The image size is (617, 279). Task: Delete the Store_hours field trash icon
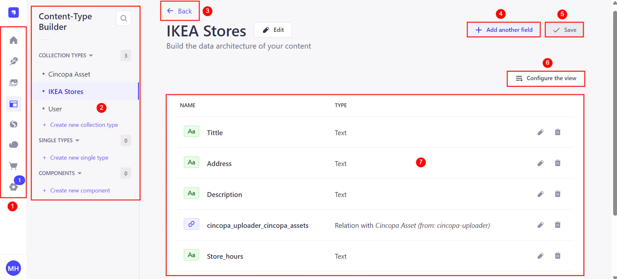(558, 256)
